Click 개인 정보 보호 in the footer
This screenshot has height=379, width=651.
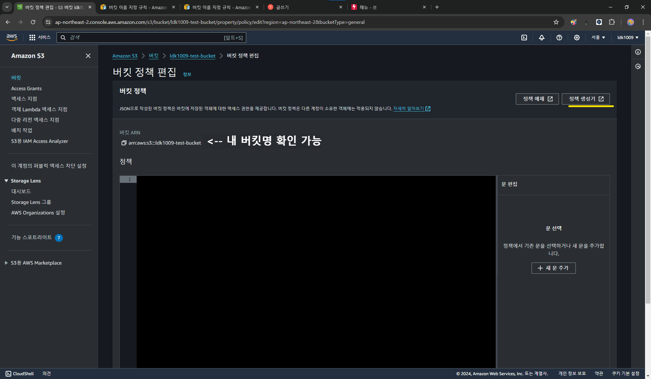[x=572, y=374]
